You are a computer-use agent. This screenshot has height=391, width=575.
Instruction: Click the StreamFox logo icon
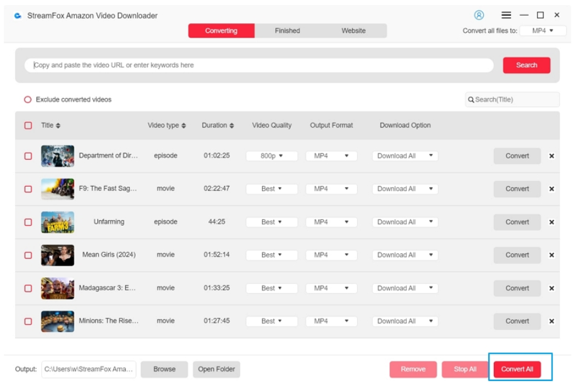tap(18, 16)
